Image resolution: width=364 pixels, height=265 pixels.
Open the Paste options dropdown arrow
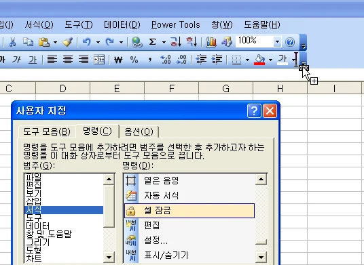pyautogui.click(x=55, y=42)
